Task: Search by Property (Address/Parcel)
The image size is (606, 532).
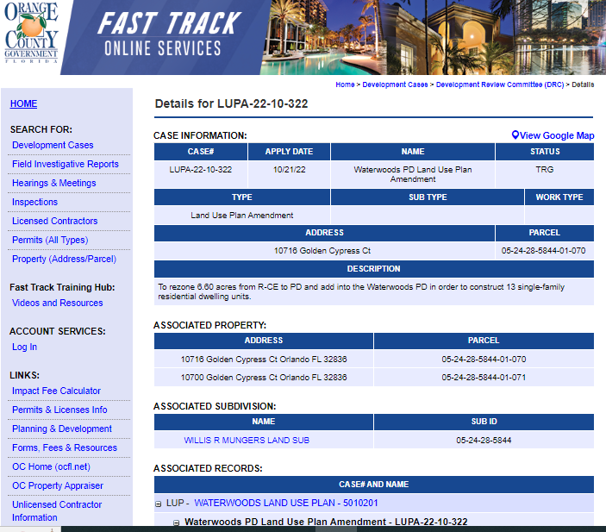Action: coord(64,259)
